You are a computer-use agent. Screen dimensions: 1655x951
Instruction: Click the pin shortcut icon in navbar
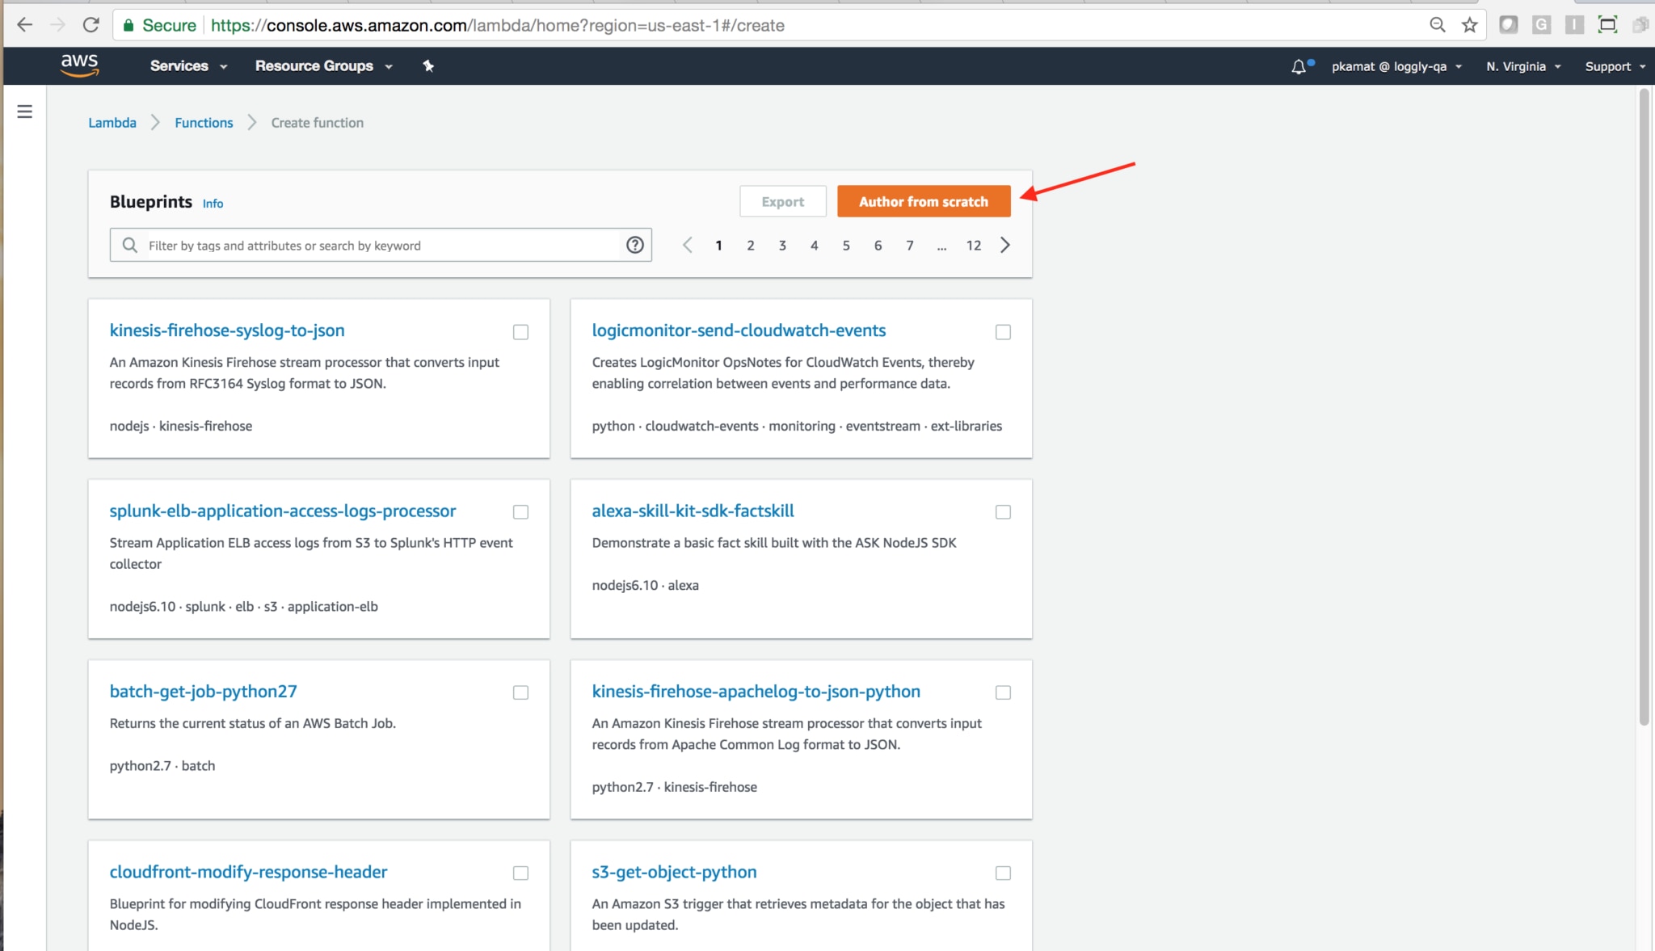point(428,66)
